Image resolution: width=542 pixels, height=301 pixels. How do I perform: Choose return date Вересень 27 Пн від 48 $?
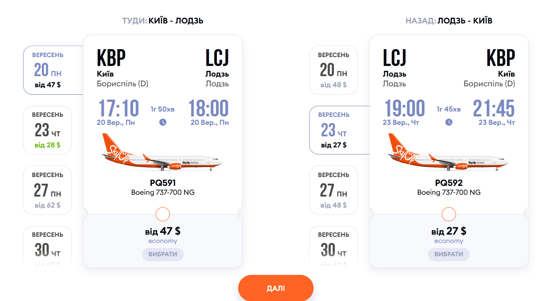334,190
